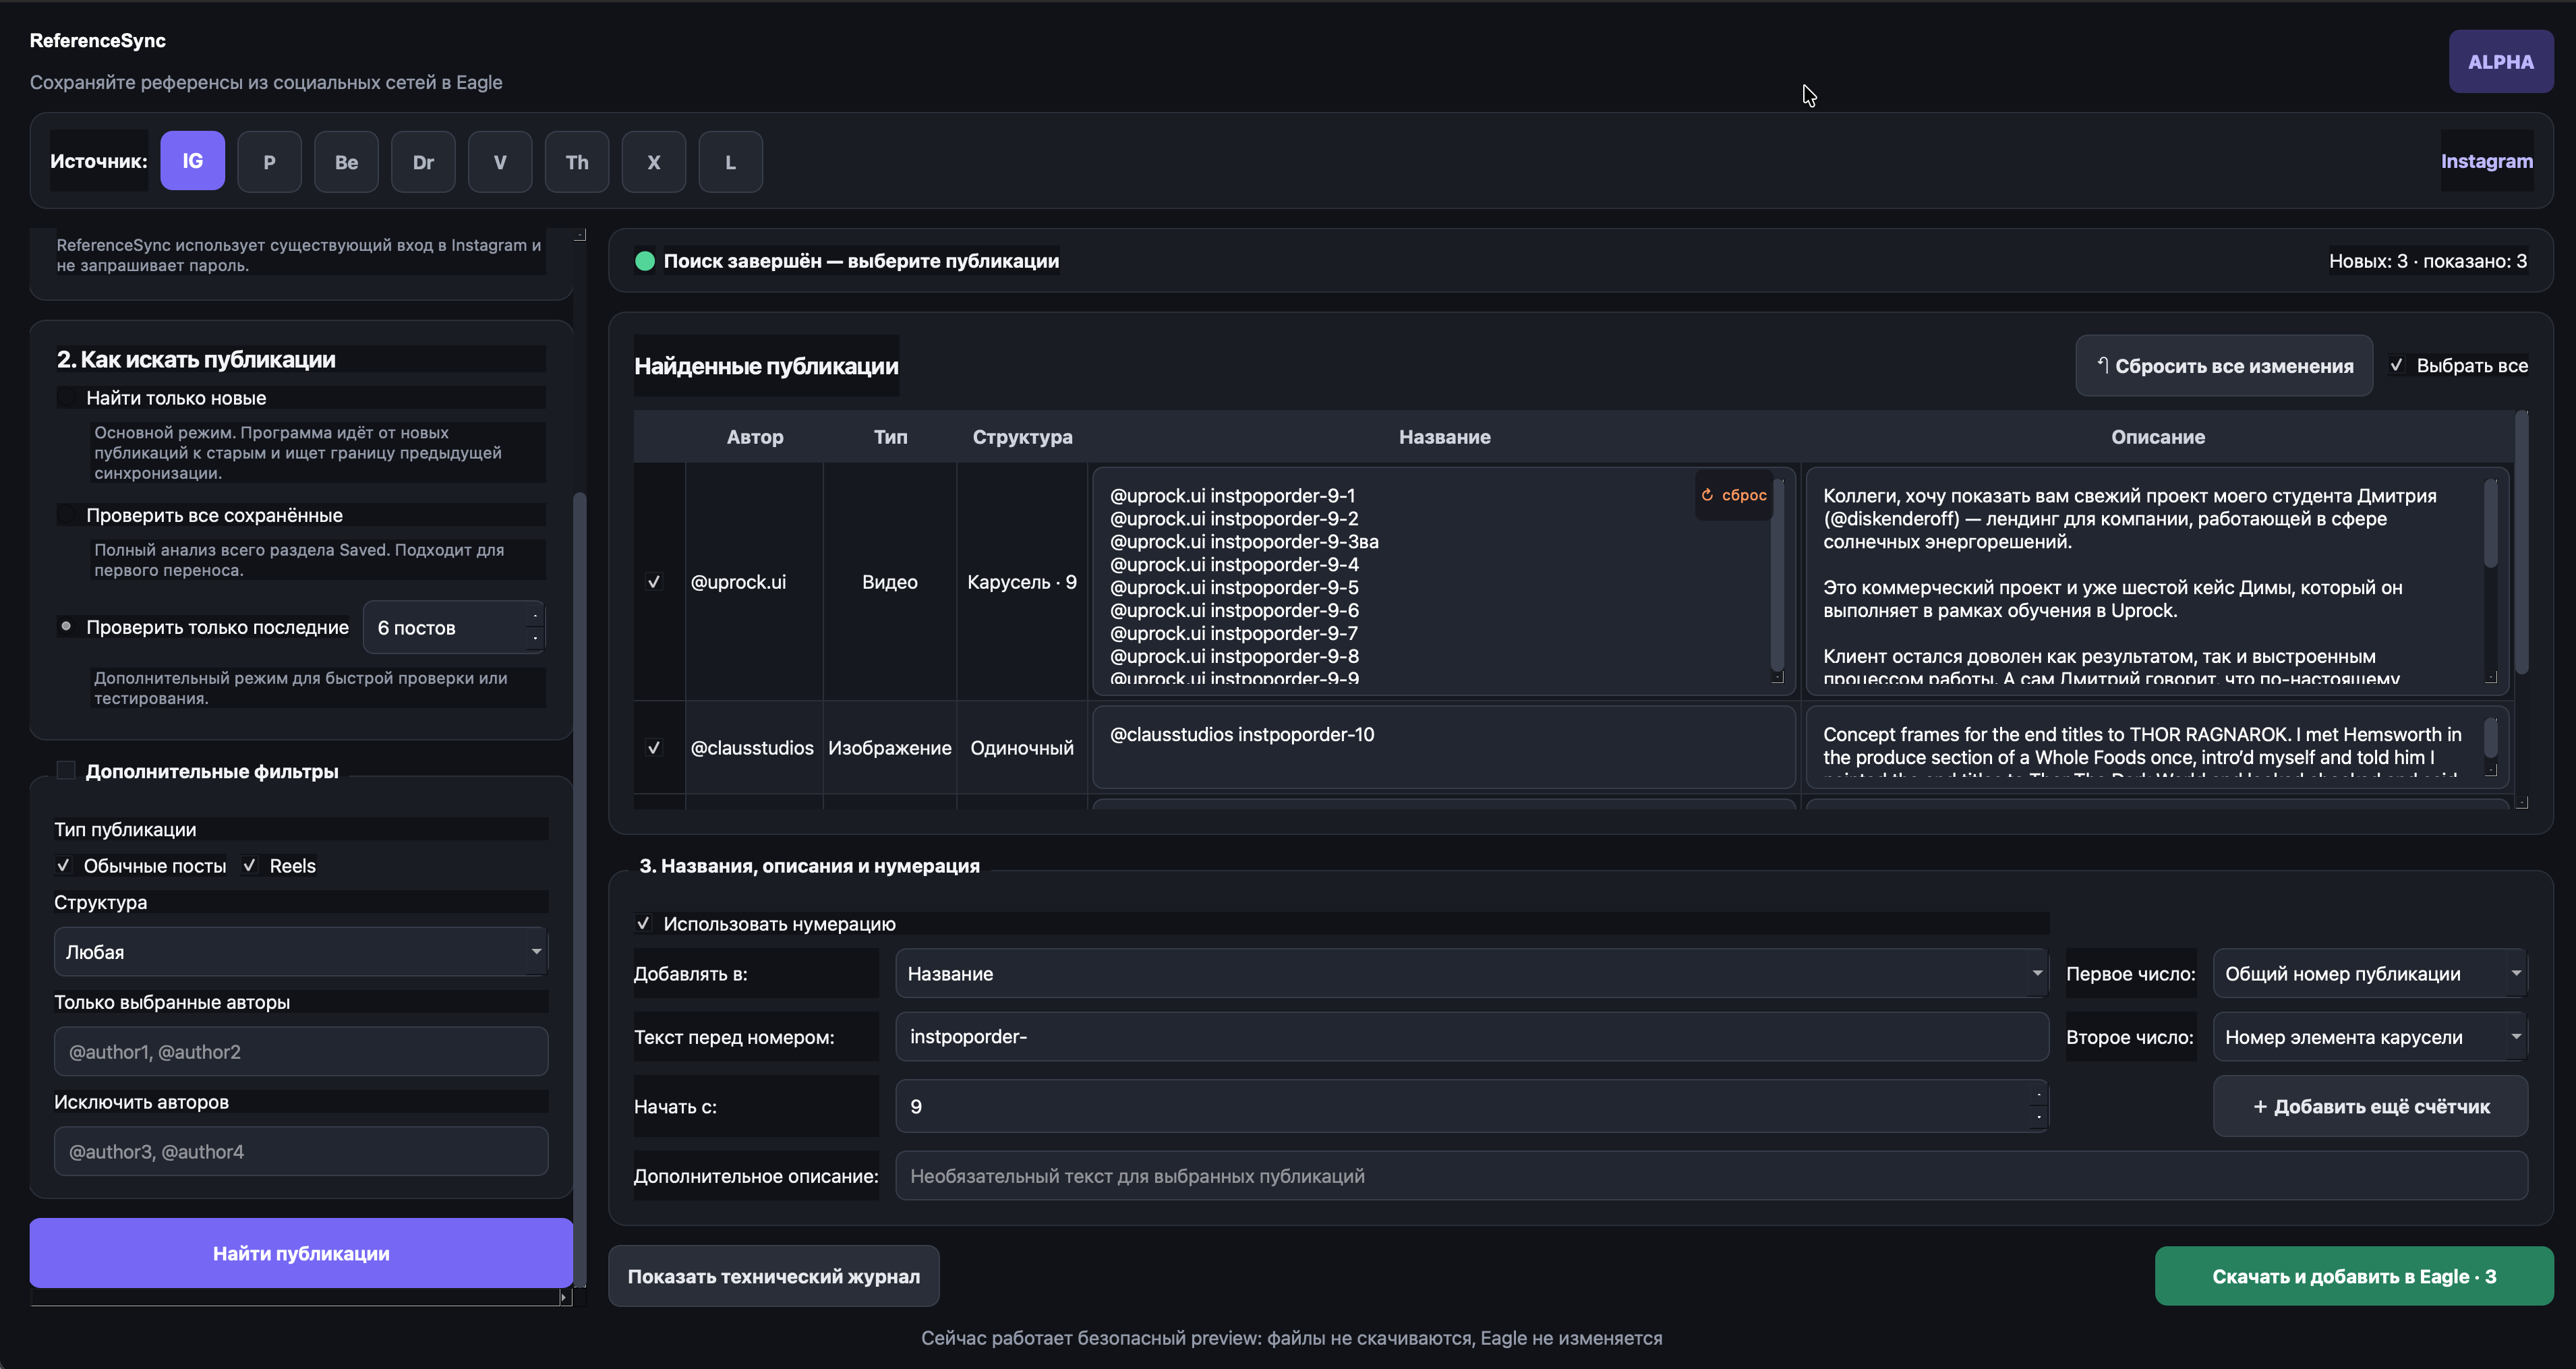Click the 'Исключить авторов' input
The image size is (2576, 1369).
point(301,1151)
